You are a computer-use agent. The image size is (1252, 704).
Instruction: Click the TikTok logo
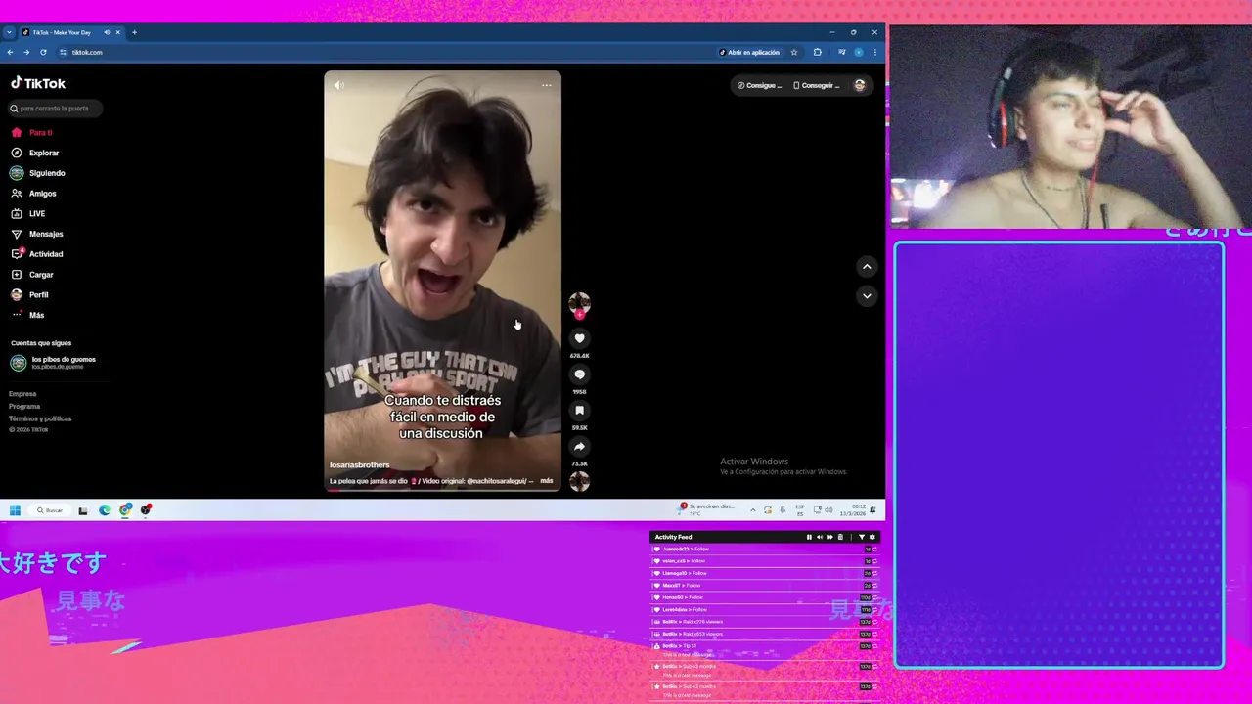(38, 84)
